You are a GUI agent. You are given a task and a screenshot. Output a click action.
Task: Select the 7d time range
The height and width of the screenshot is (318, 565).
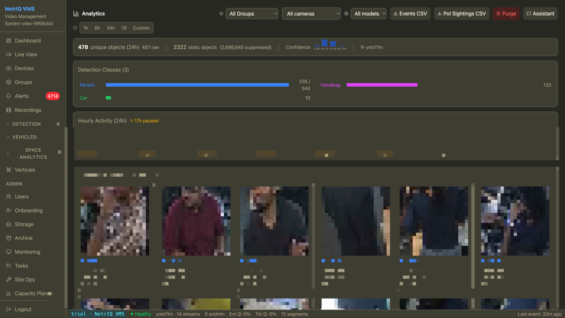[124, 28]
